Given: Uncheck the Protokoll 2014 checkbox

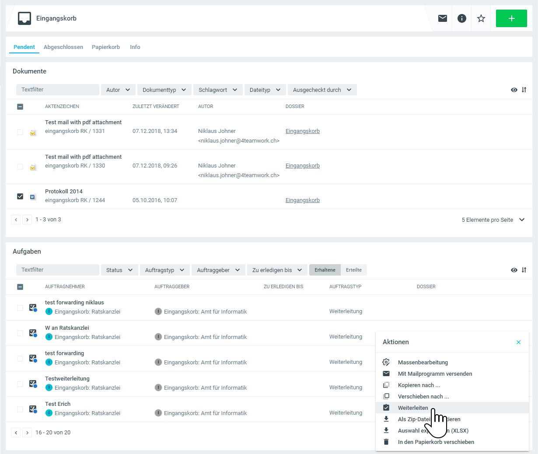Looking at the screenshot, I should click(x=20, y=196).
